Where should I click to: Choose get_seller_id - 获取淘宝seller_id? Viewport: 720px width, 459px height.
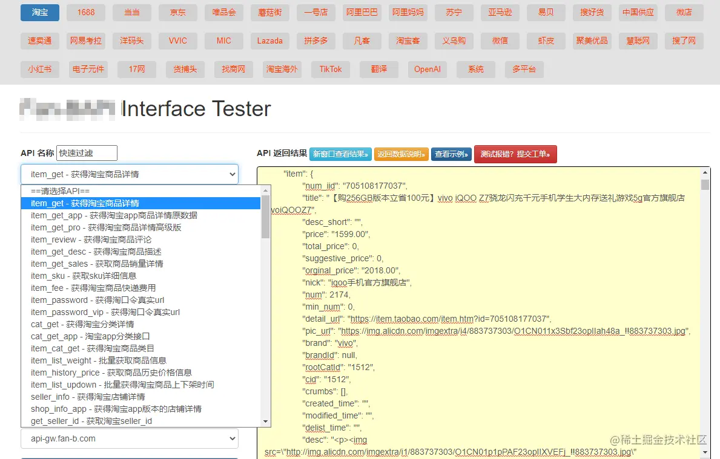(140, 421)
